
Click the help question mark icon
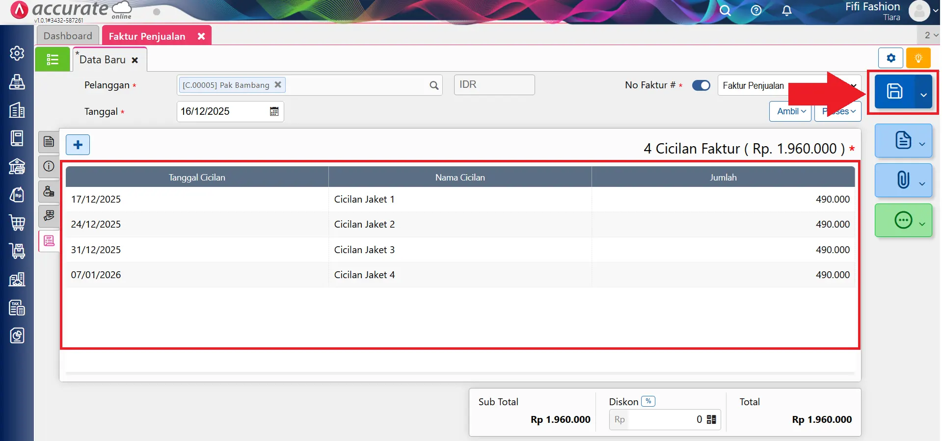(x=756, y=11)
